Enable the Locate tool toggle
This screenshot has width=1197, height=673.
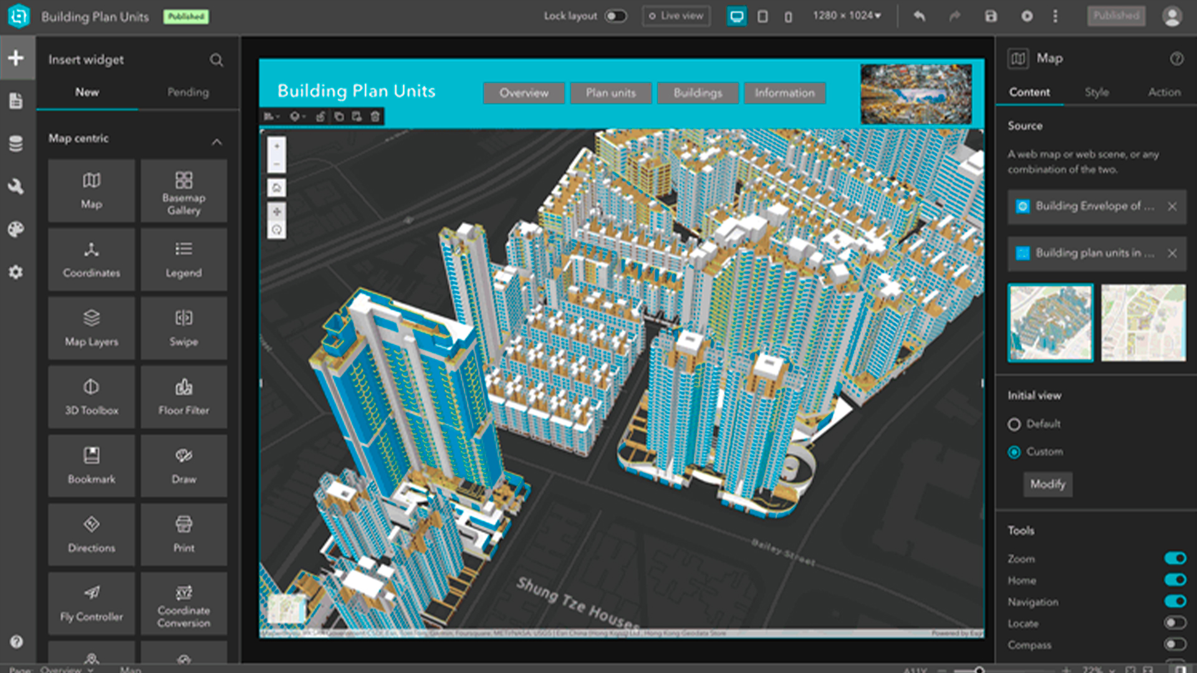pos(1175,623)
